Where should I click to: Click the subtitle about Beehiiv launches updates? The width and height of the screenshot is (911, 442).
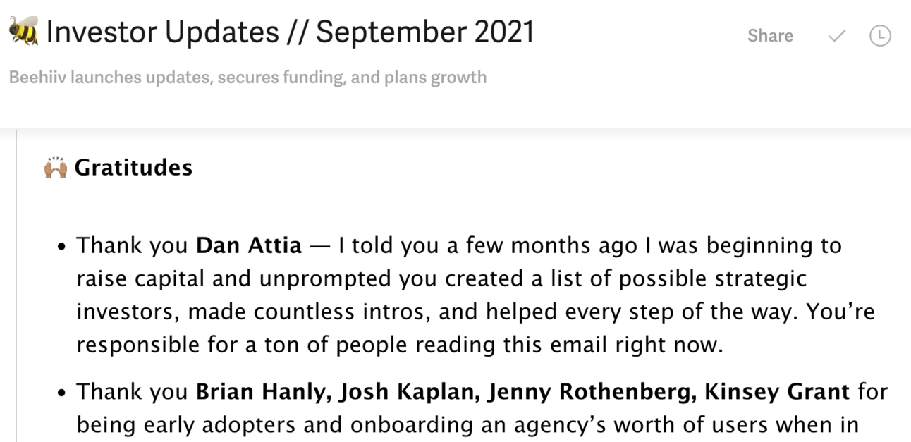(247, 77)
